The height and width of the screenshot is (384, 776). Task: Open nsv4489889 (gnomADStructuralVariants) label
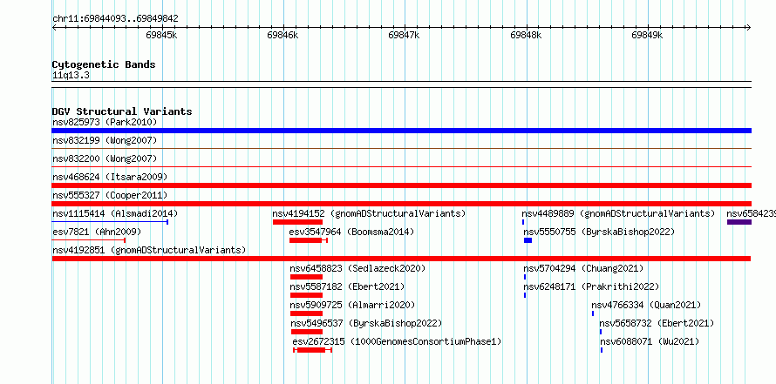click(x=618, y=213)
